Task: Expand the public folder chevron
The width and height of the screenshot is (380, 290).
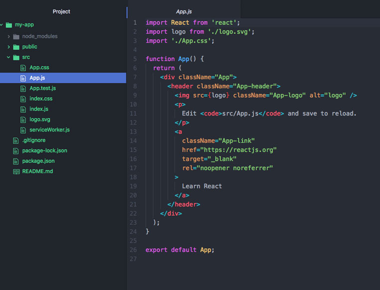Action: (x=8, y=47)
